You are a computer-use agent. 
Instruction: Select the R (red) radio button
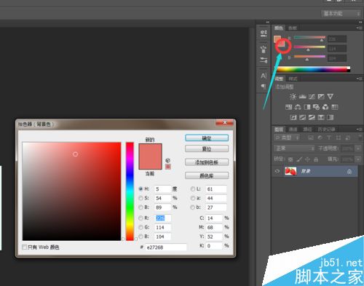tap(141, 218)
